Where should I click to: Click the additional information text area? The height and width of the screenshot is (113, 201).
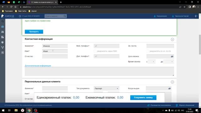[99, 72]
